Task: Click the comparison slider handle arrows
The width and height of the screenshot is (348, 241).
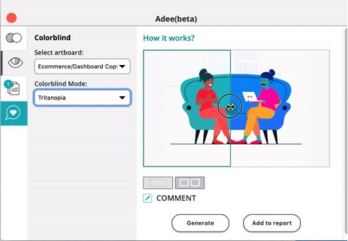Action: pyautogui.click(x=230, y=107)
